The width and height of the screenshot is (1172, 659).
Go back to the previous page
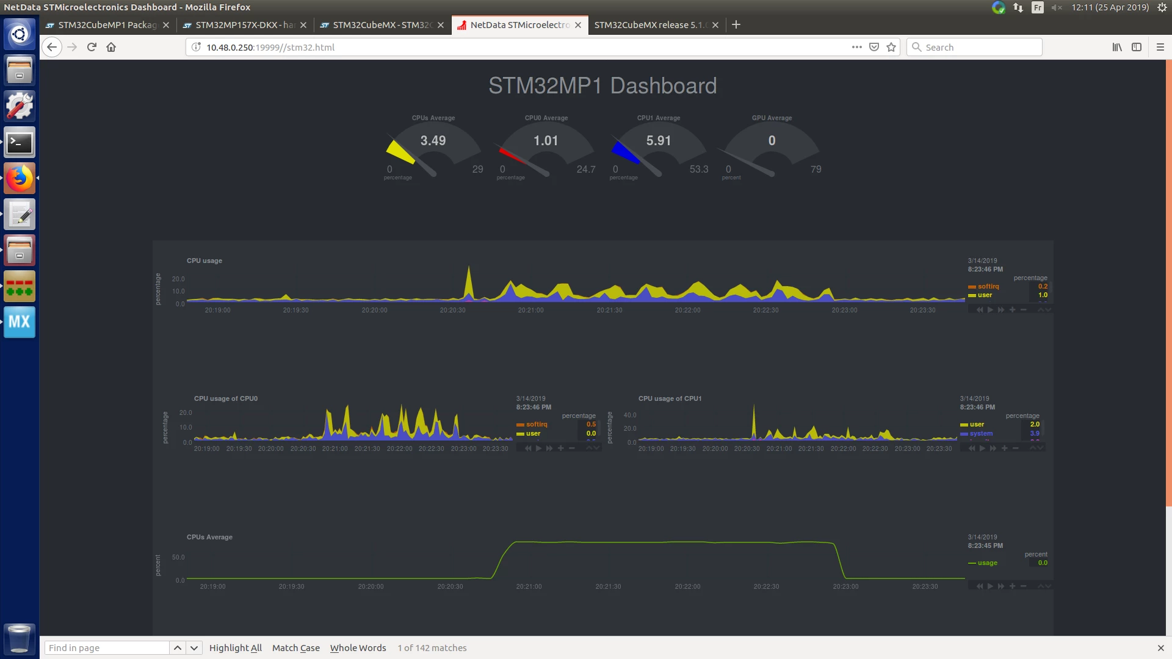(x=52, y=47)
